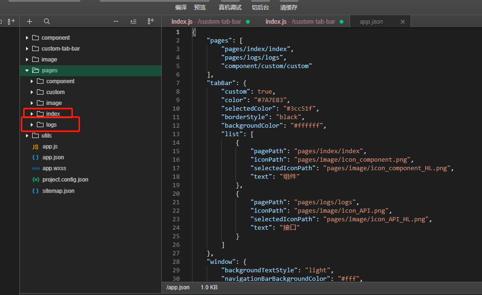Click "pages/logs/logs" on line 21
482x295 pixels.
click(x=325, y=202)
